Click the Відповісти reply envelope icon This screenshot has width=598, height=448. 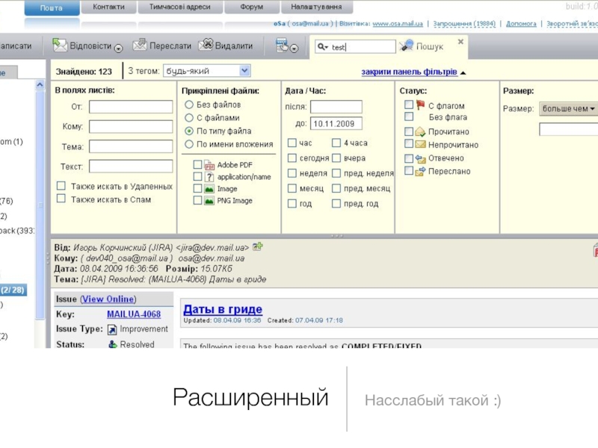coord(60,46)
